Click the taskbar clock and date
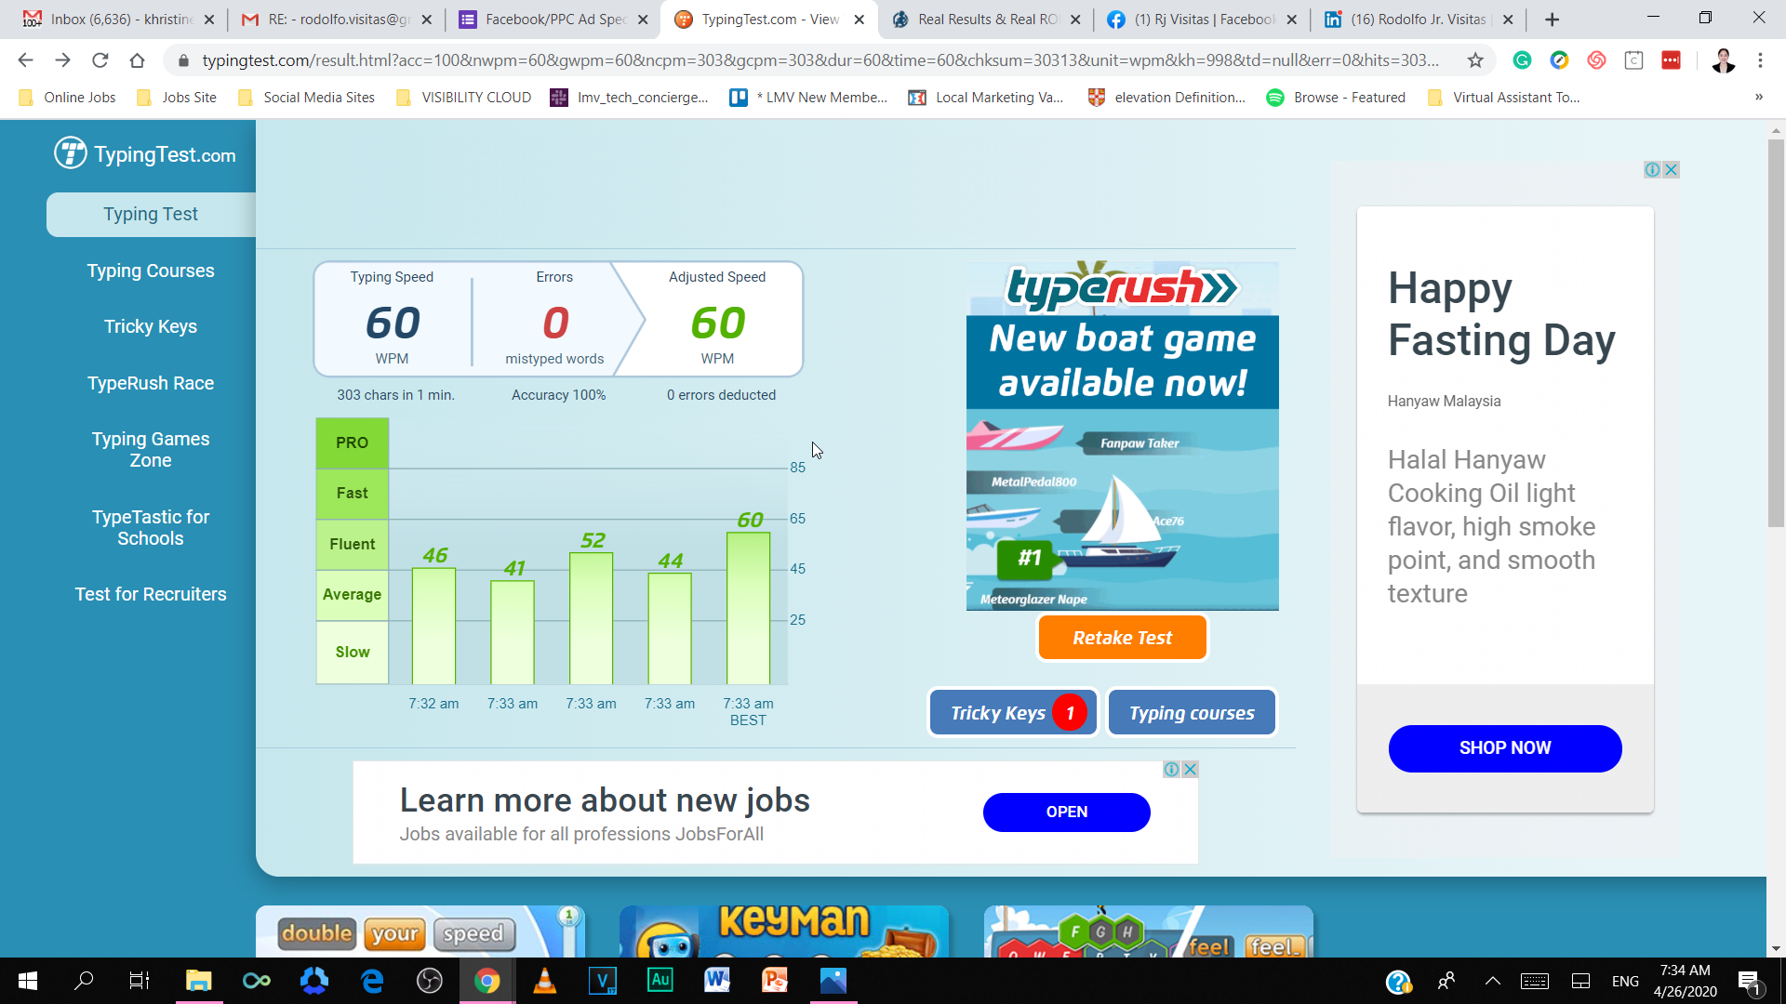This screenshot has width=1786, height=1004. 1686,981
